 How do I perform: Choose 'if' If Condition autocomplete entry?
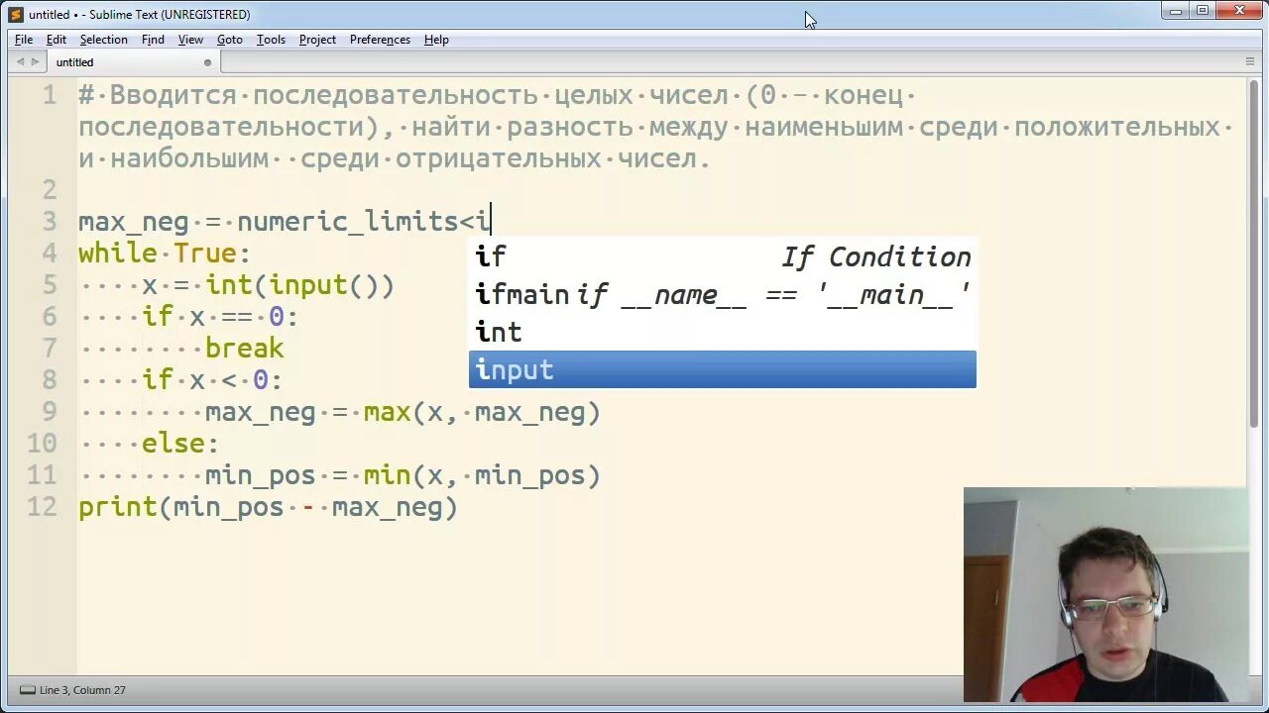pos(723,256)
